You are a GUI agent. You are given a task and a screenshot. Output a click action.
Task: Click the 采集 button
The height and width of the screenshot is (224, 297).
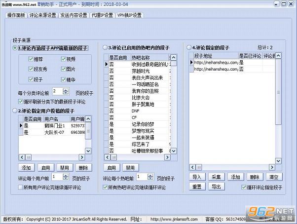click(216, 177)
